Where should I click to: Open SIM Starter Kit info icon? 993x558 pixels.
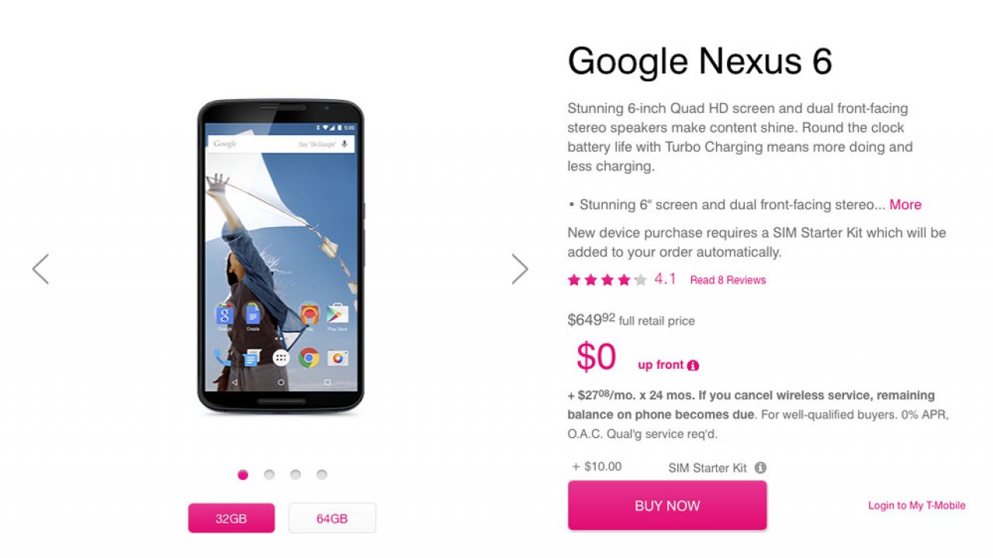760,467
